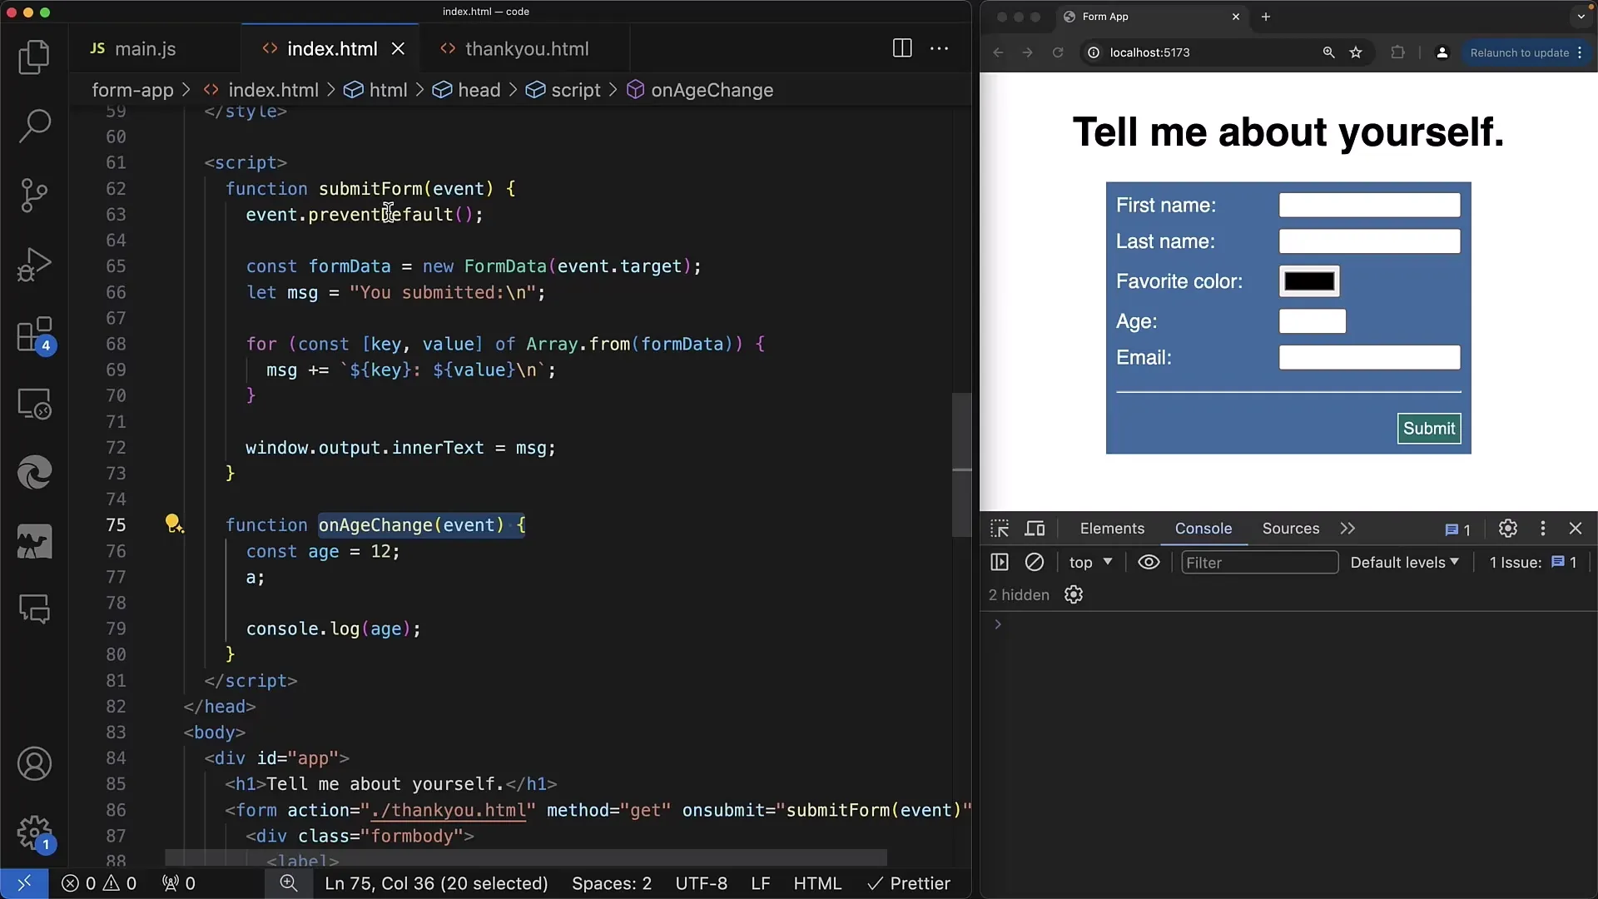Toggle the Emulate page focus icon

click(1150, 562)
